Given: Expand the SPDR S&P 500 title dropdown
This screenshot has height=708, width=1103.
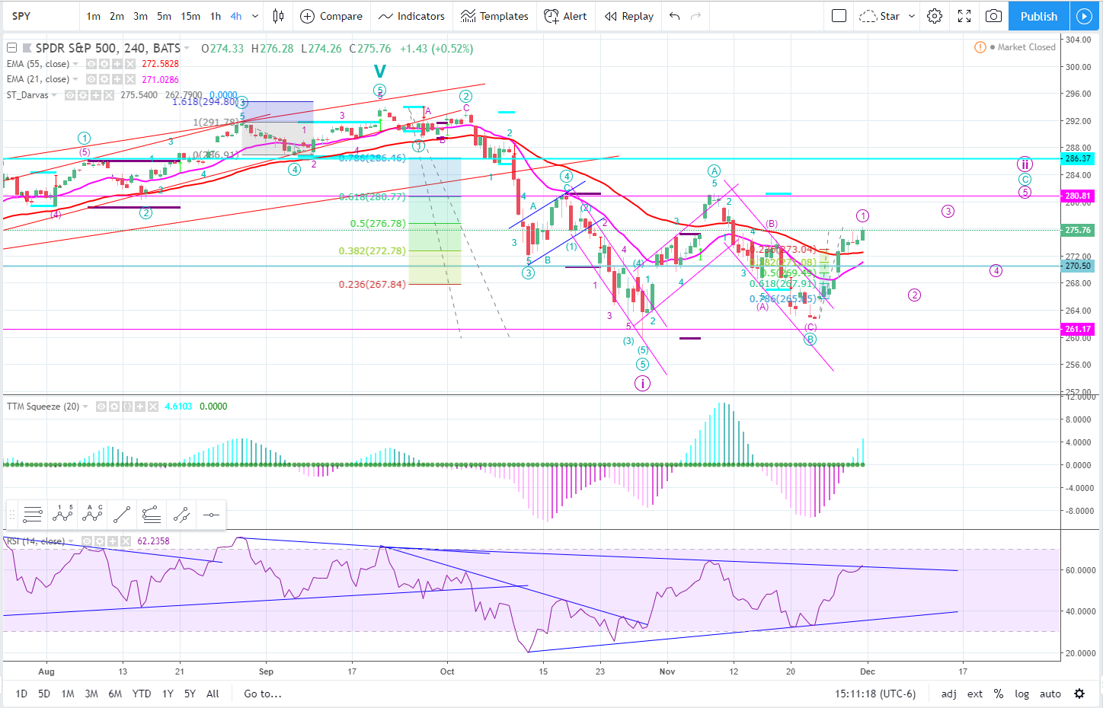Looking at the screenshot, I should tap(187, 48).
